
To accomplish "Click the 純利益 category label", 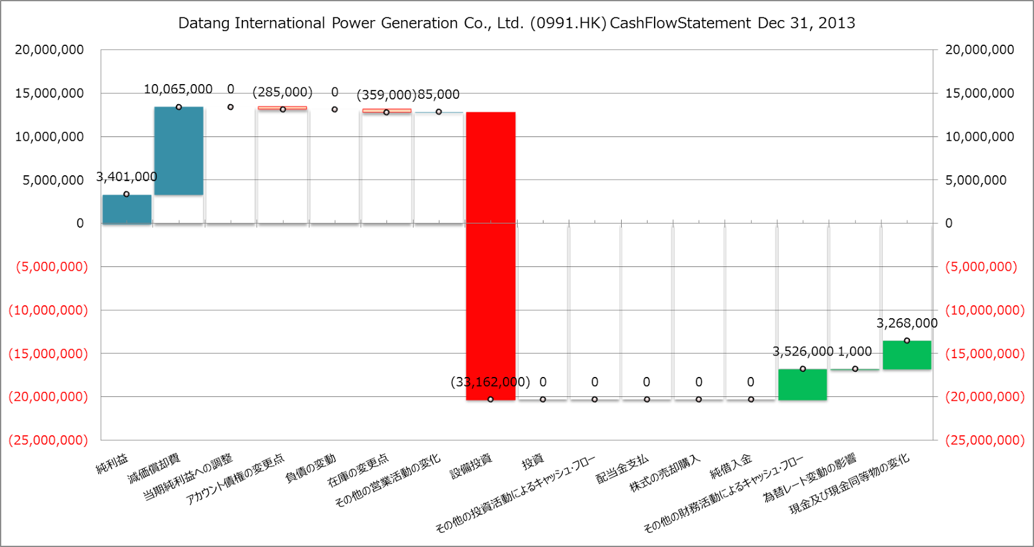I will coord(112,464).
